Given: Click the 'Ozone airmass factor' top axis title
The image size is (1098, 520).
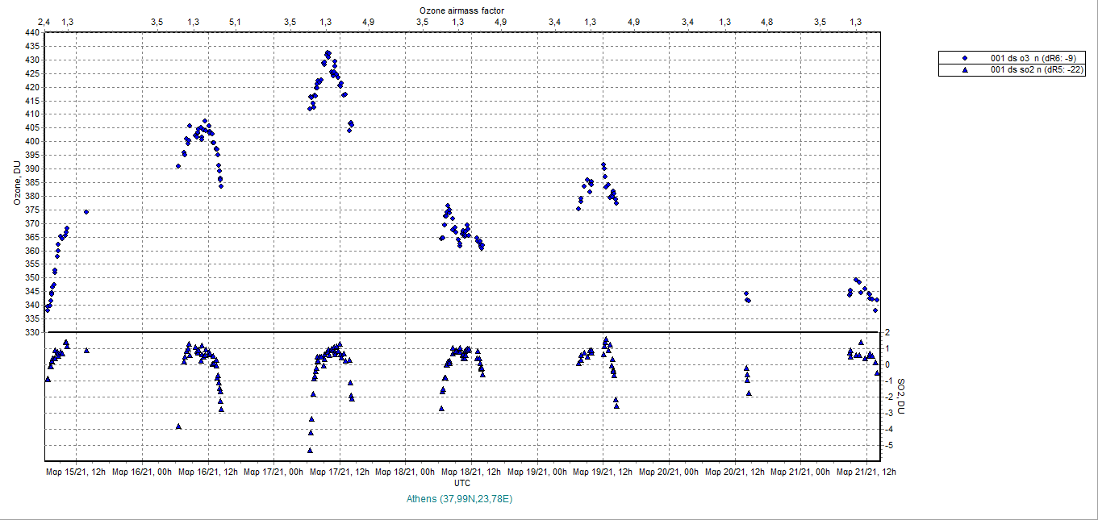Looking at the screenshot, I should click(x=462, y=9).
